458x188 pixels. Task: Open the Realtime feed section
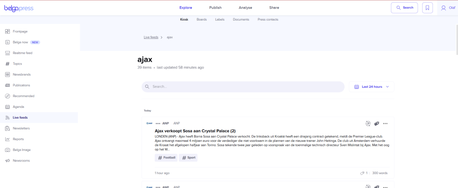click(22, 53)
